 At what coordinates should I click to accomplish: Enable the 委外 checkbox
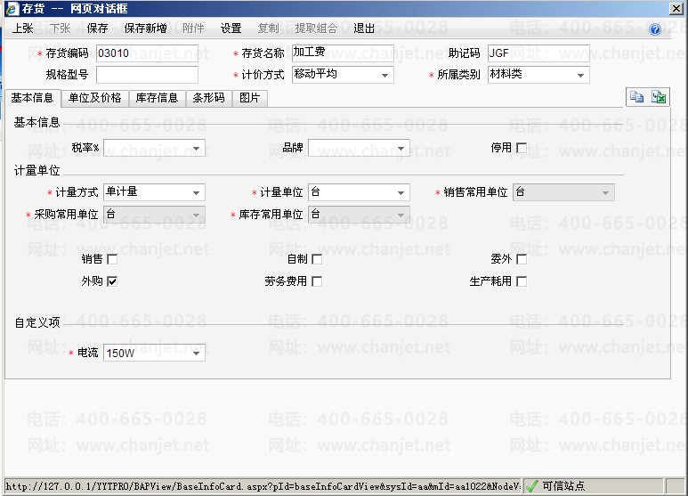[522, 259]
